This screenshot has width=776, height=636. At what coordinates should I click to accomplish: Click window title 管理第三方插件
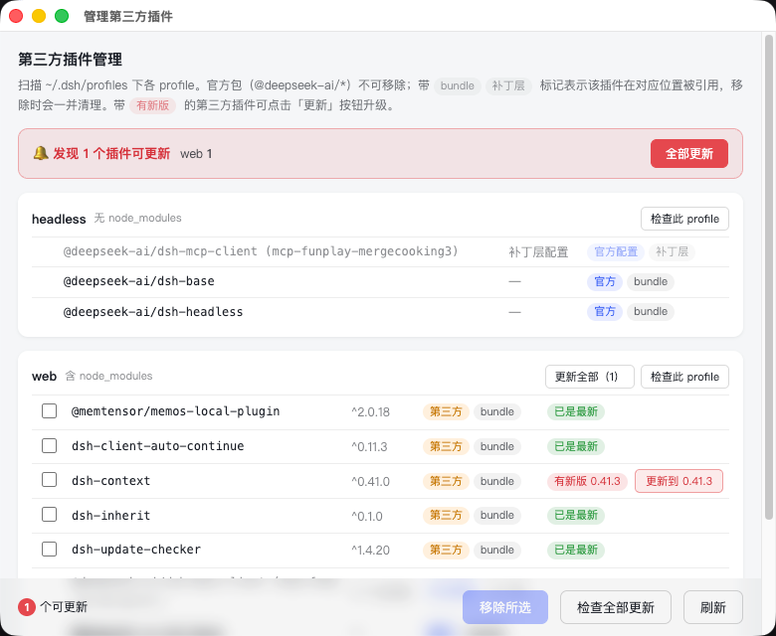pyautogui.click(x=128, y=16)
